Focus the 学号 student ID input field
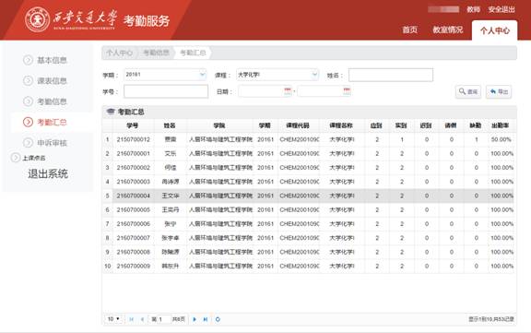 pyautogui.click(x=166, y=91)
